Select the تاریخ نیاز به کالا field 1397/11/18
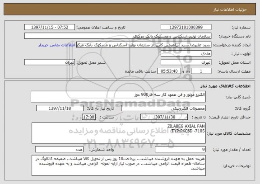This screenshot has width=260, height=184. [x=60, y=108]
